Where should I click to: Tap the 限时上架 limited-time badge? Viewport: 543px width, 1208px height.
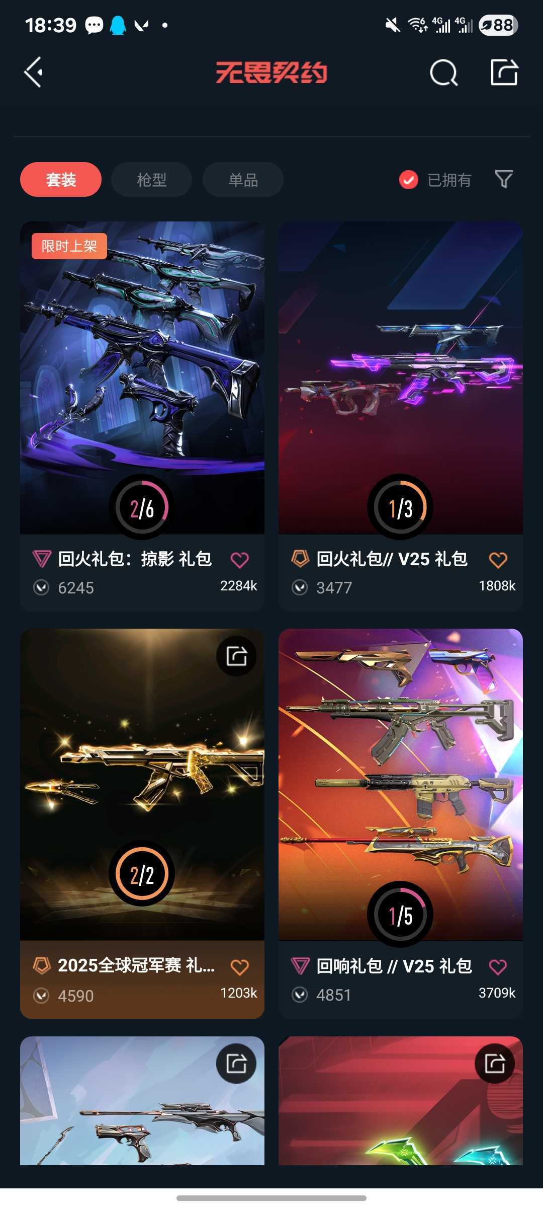point(69,246)
